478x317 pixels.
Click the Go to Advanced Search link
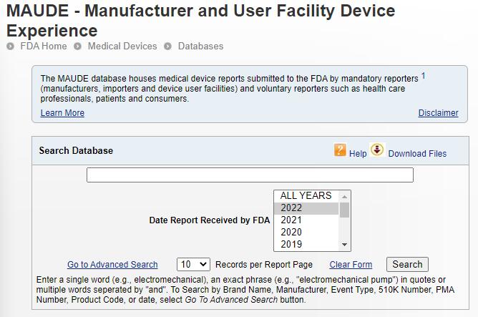112,265
